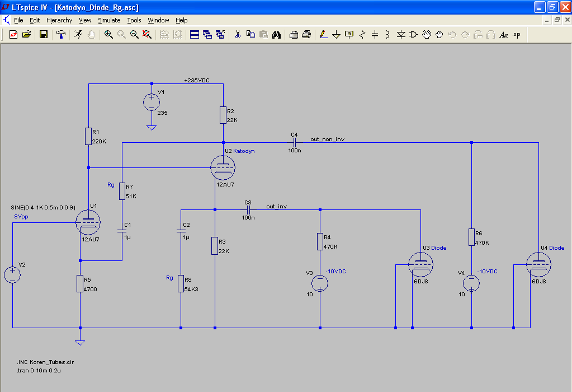Image resolution: width=572 pixels, height=392 pixels.
Task: Select the Copy tool icon
Action: 250,35
